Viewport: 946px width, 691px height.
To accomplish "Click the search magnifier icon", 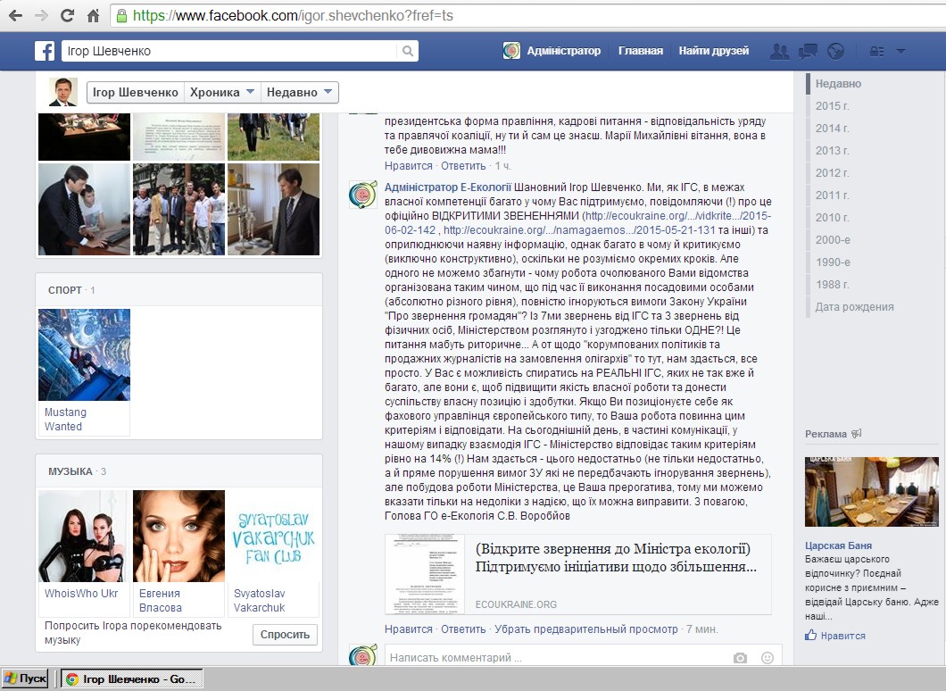I will 408,51.
